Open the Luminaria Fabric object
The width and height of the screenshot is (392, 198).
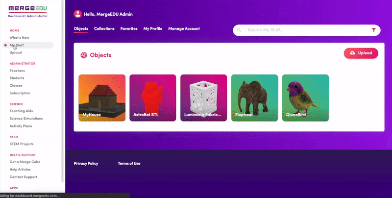(x=204, y=98)
